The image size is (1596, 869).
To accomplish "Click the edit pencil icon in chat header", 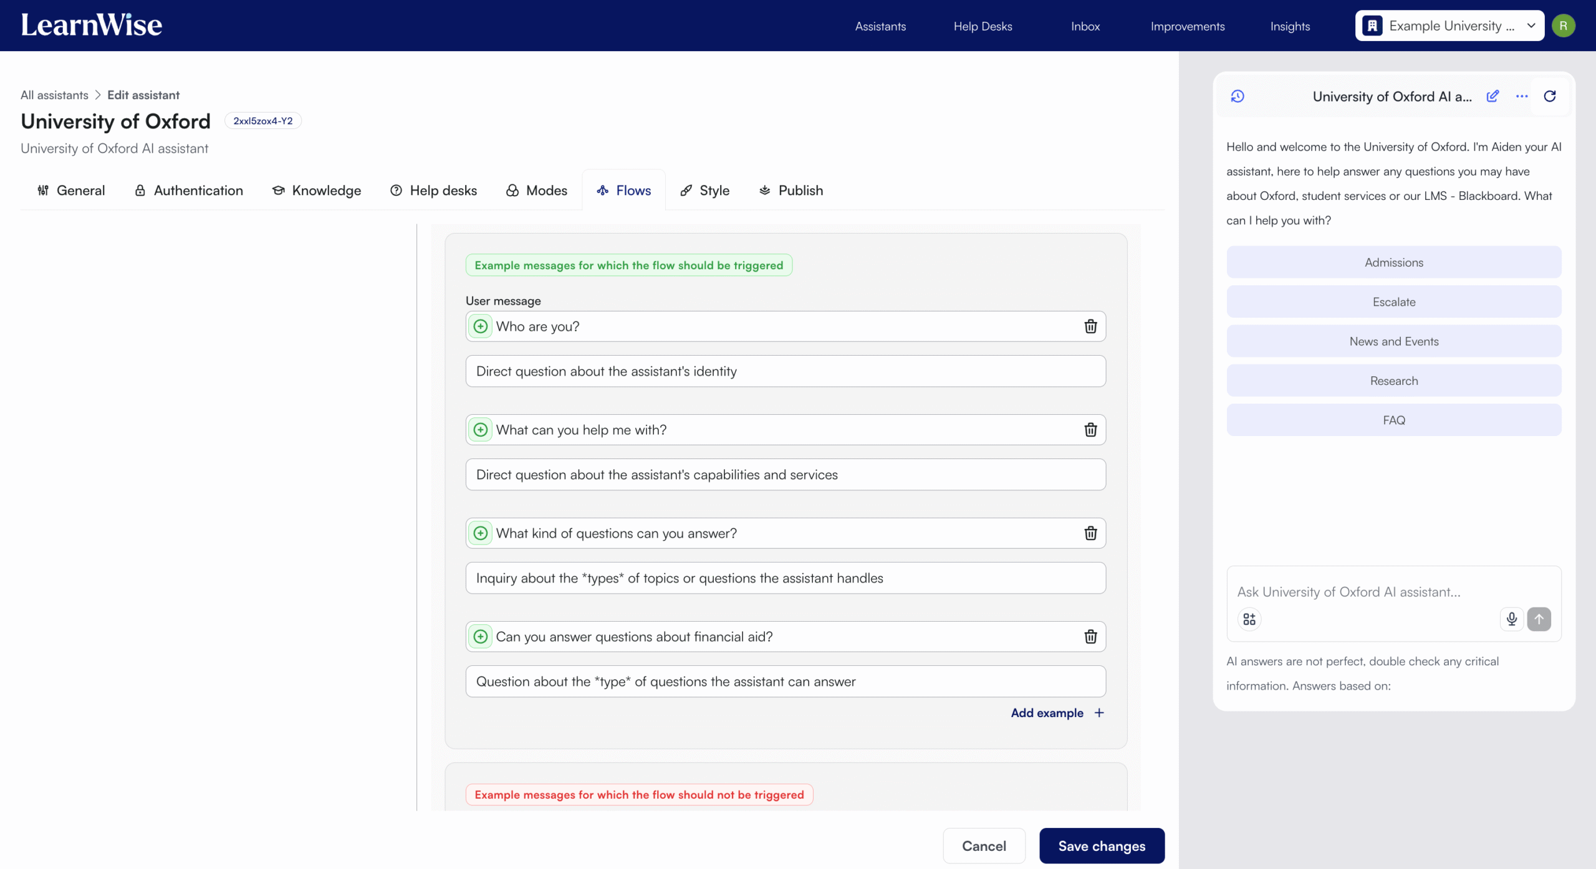I will pos(1493,96).
